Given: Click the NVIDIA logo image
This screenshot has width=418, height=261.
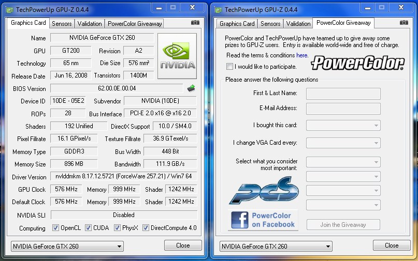Looking at the screenshot, I should (x=177, y=56).
